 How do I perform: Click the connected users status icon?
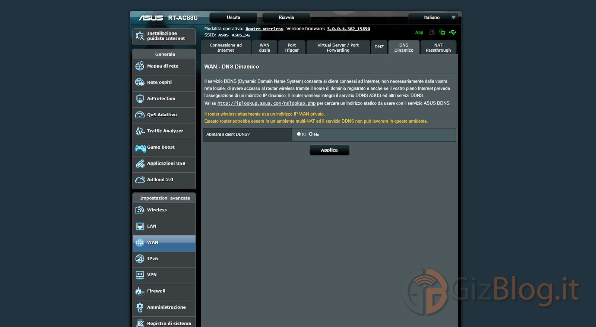[x=432, y=32]
